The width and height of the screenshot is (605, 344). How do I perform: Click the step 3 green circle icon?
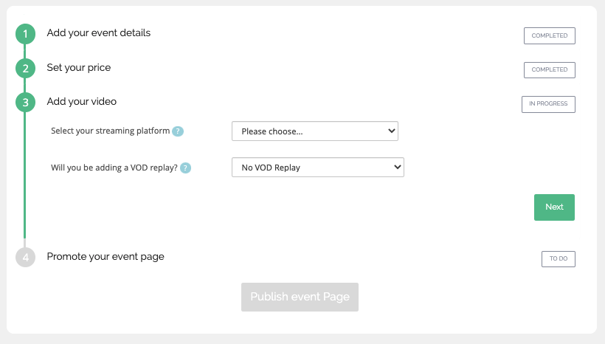click(26, 103)
